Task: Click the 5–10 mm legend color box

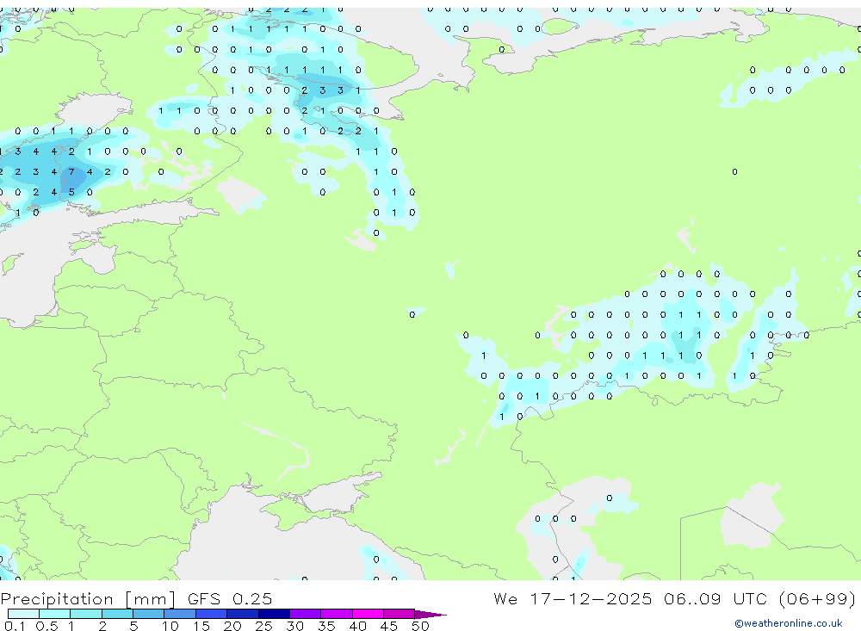Action: point(149,614)
